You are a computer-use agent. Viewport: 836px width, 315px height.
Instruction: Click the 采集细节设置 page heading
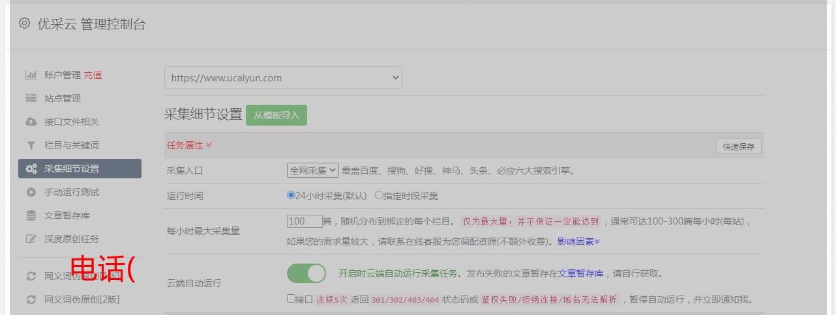pyautogui.click(x=203, y=114)
